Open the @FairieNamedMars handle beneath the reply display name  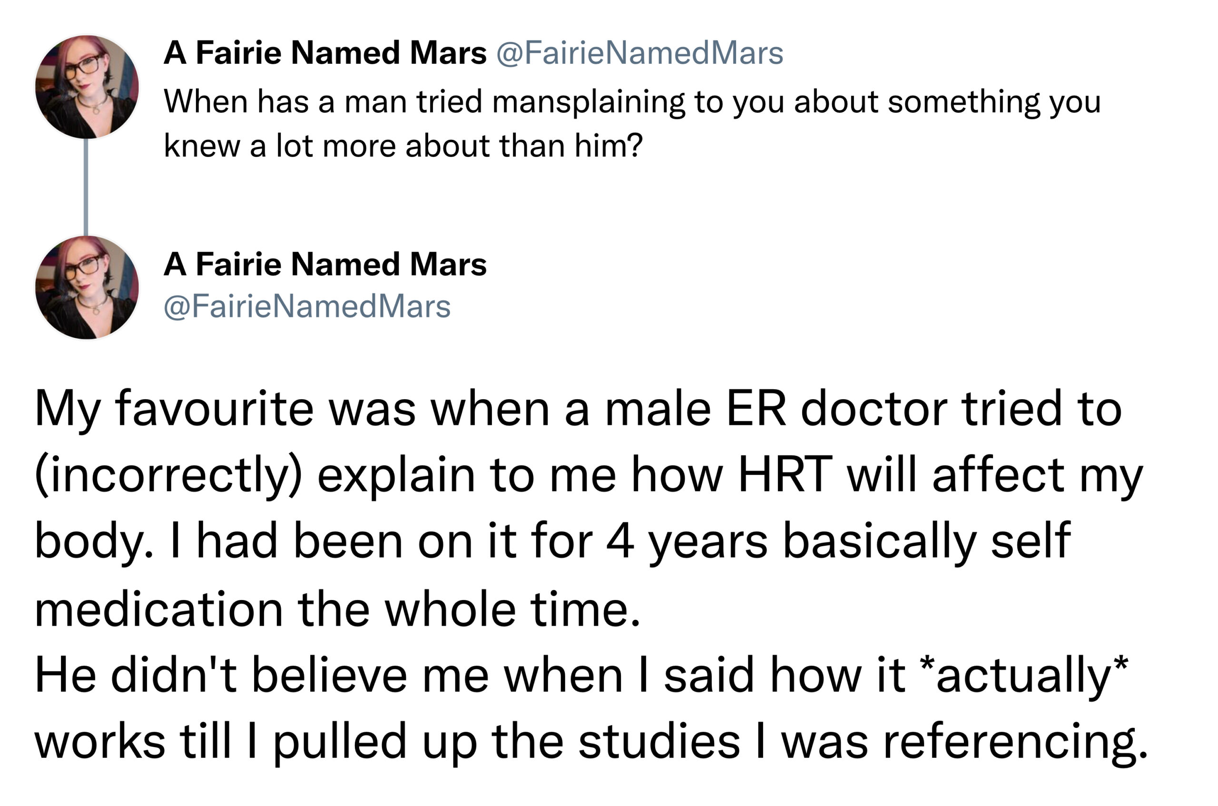click(x=307, y=307)
